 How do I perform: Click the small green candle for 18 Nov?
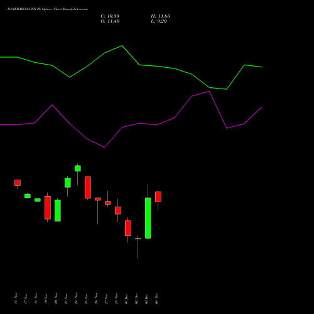(x=38, y=200)
